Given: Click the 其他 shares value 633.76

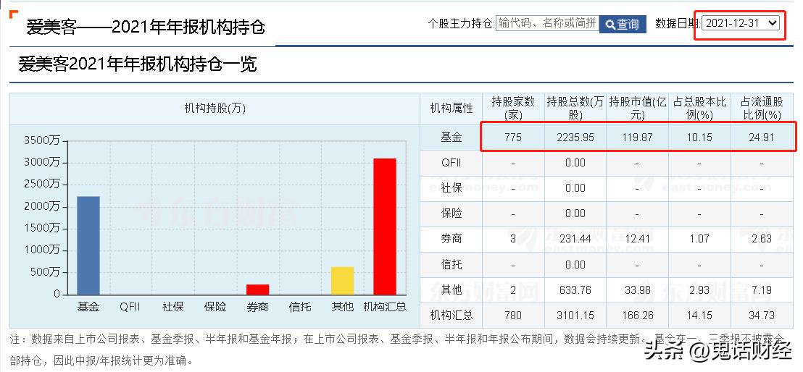Looking at the screenshot, I should point(575,290).
